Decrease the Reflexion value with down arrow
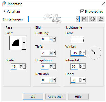 pos(51,81)
